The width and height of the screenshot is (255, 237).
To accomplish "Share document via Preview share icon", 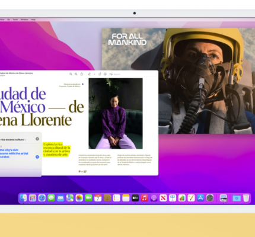I will (82, 74).
